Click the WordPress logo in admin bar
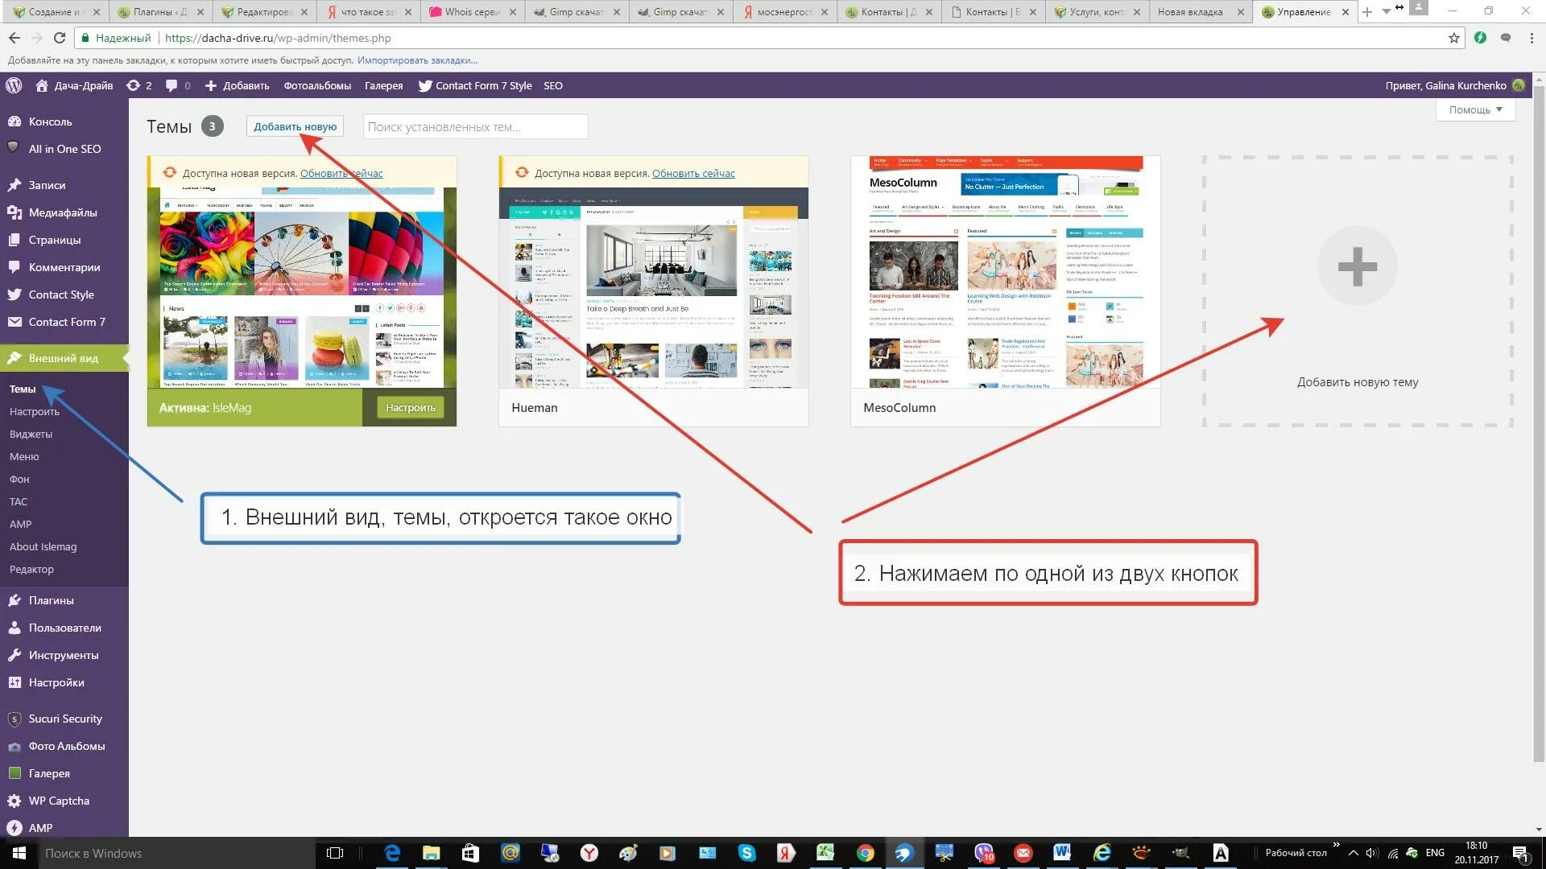Viewport: 1546px width, 869px height. (14, 85)
